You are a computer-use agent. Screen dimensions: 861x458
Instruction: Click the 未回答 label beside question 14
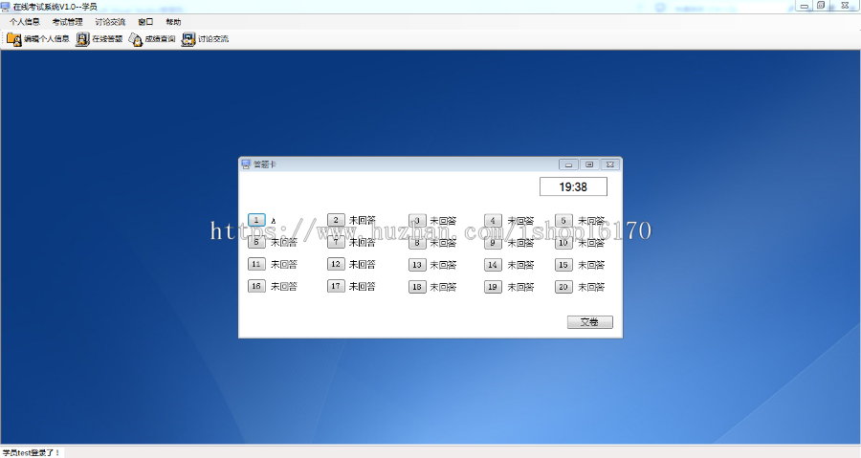[x=520, y=265]
